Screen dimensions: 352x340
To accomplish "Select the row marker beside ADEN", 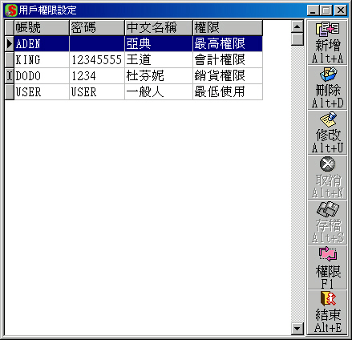I will (x=10, y=43).
